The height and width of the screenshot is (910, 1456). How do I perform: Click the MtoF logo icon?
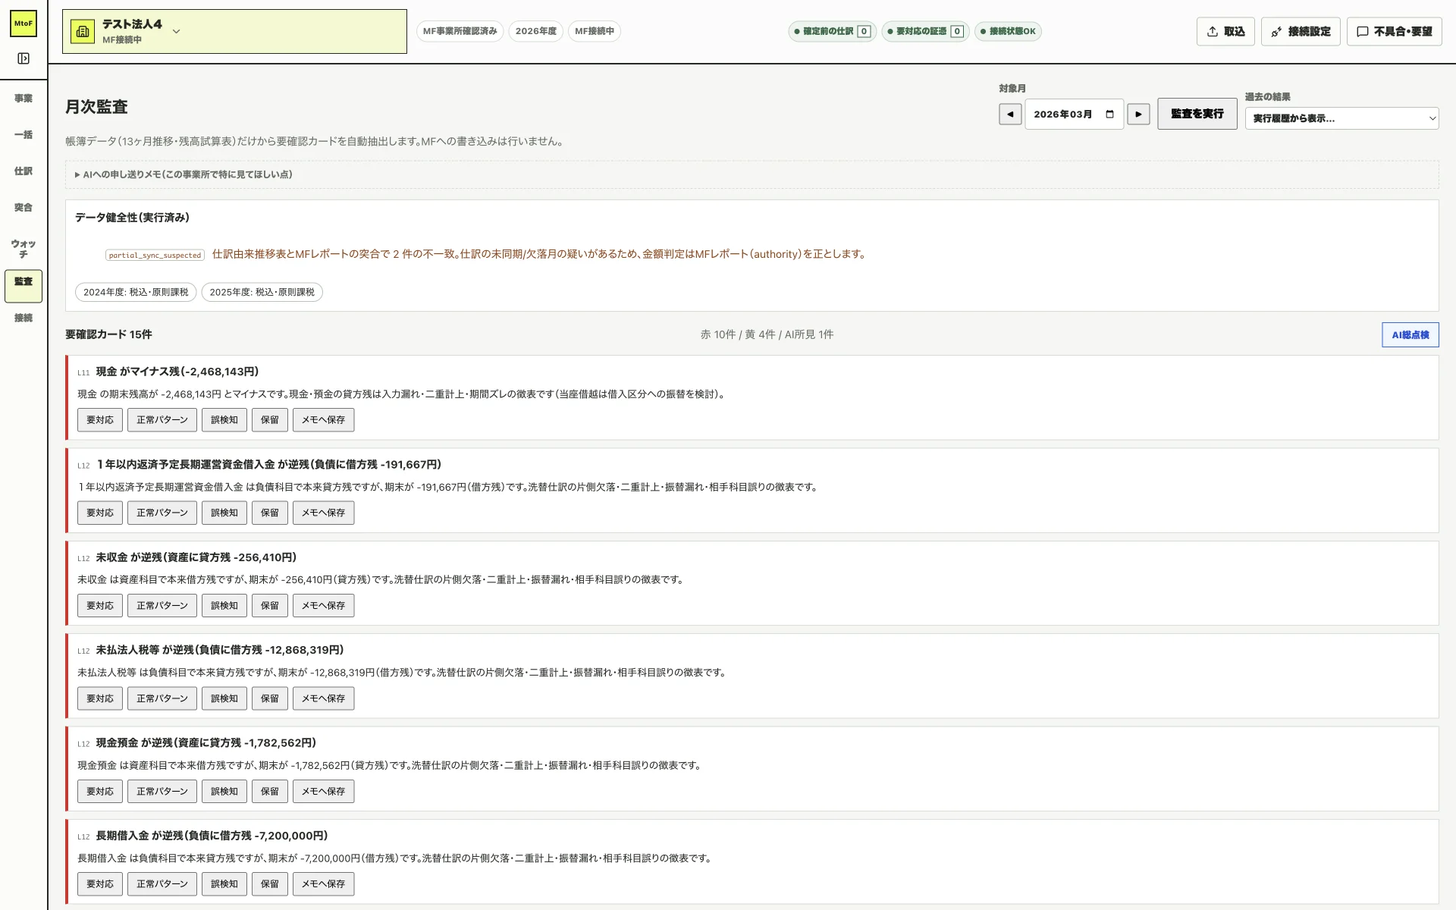pyautogui.click(x=24, y=24)
